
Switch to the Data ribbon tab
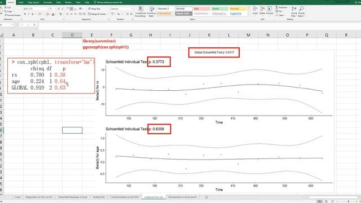coord(59,2)
